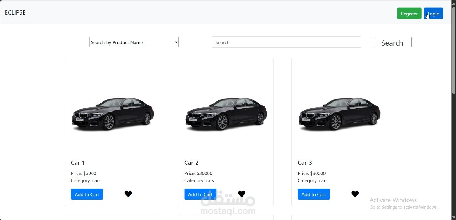This screenshot has height=220, width=456.
Task: Add Car-3 to the cart
Action: click(313, 194)
